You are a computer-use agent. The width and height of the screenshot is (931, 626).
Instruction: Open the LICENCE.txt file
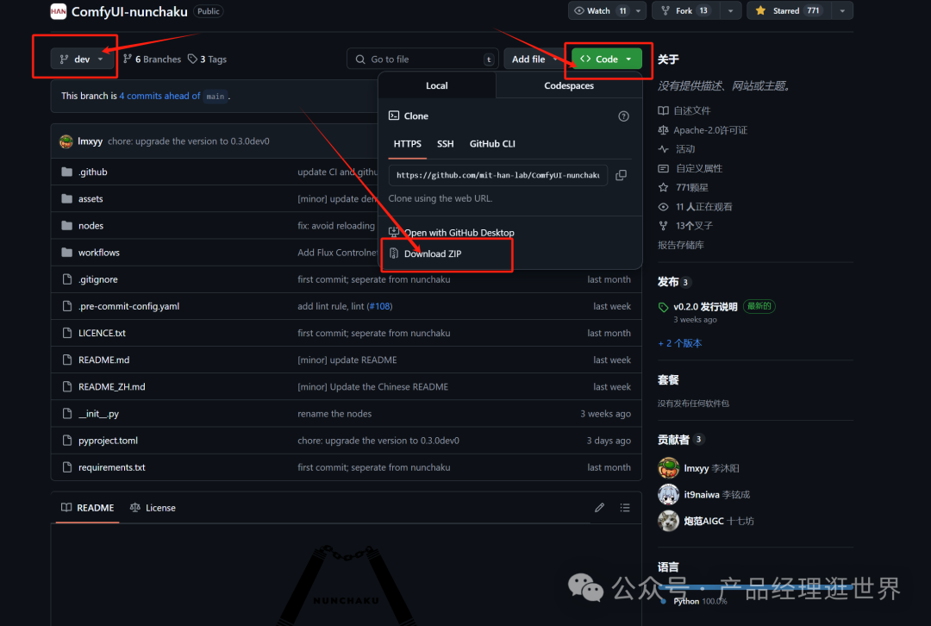click(102, 333)
